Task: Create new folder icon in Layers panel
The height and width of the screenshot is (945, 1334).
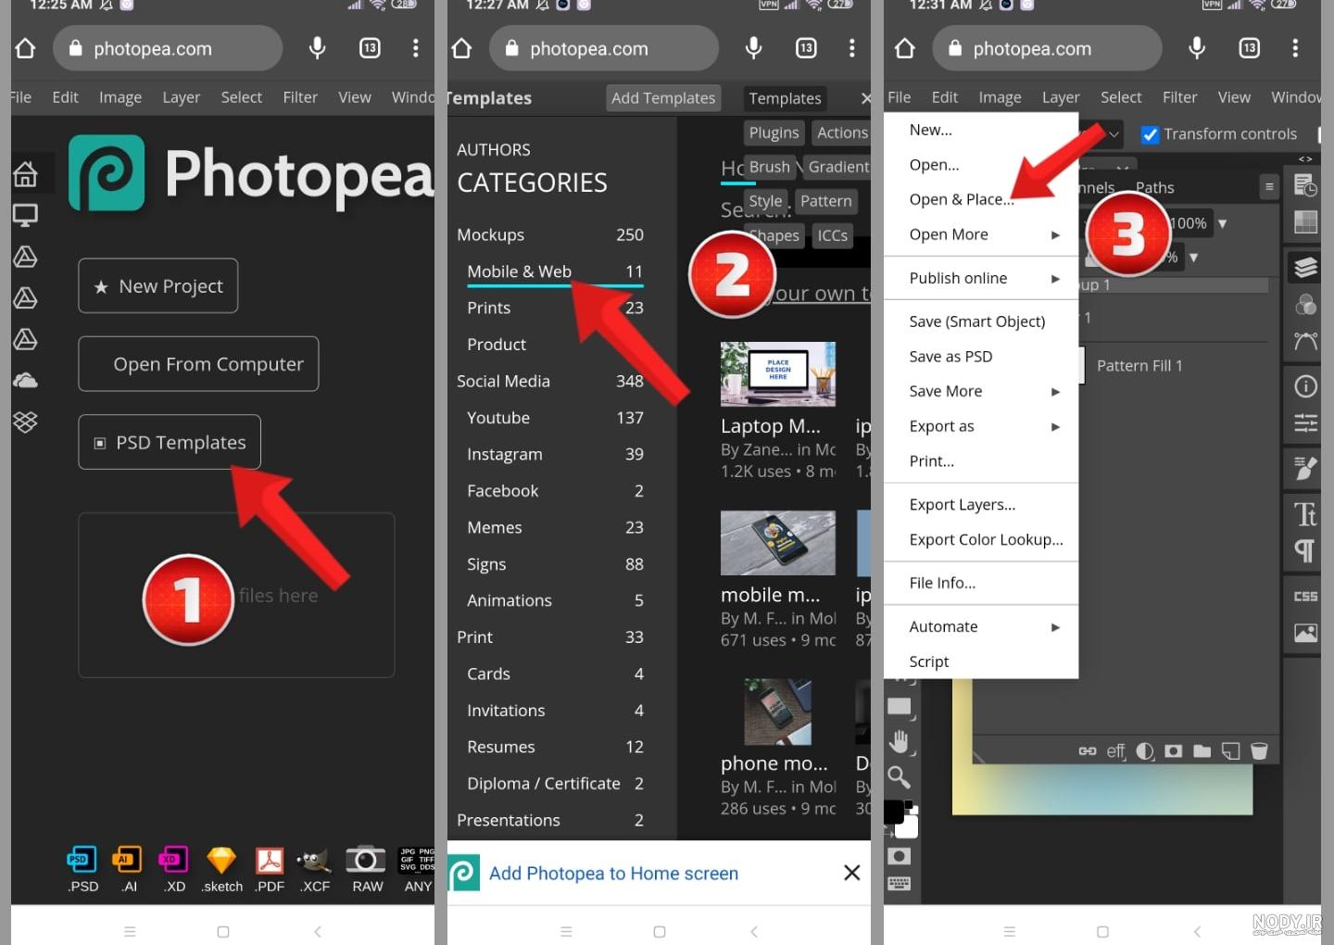Action: tap(1202, 750)
